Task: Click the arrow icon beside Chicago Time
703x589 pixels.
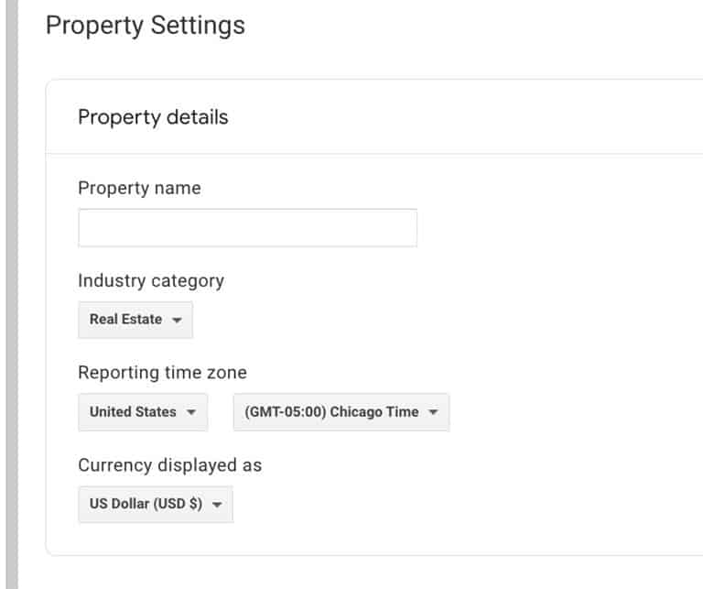Action: pos(433,413)
